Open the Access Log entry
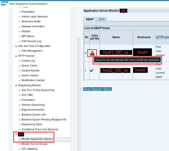Viewport: 169px width, 151px height. click(x=28, y=61)
